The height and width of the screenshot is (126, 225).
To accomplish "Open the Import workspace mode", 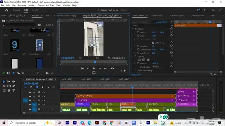I will tap(16, 10).
